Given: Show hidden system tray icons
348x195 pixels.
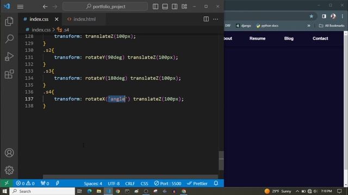Looking at the screenshot, I should pos(297,191).
